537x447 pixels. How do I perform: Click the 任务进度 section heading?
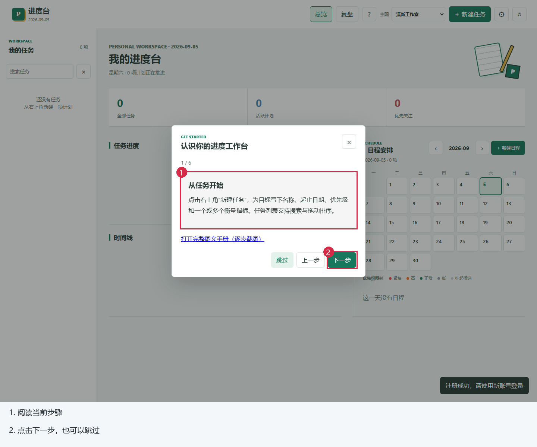126,146
